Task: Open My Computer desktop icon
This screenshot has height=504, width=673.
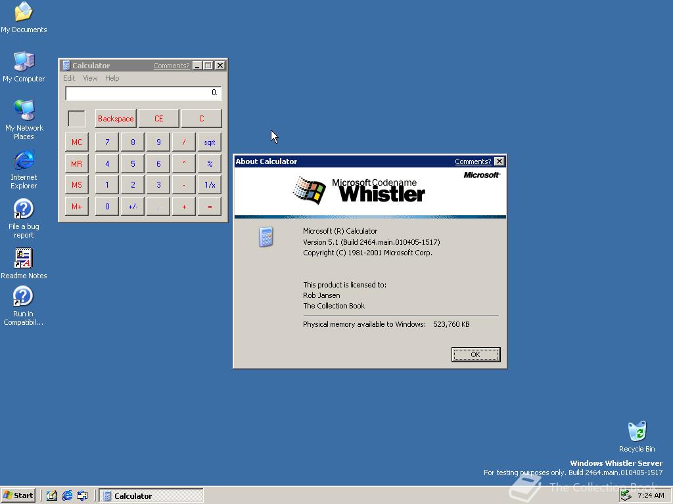Action: coord(24,67)
